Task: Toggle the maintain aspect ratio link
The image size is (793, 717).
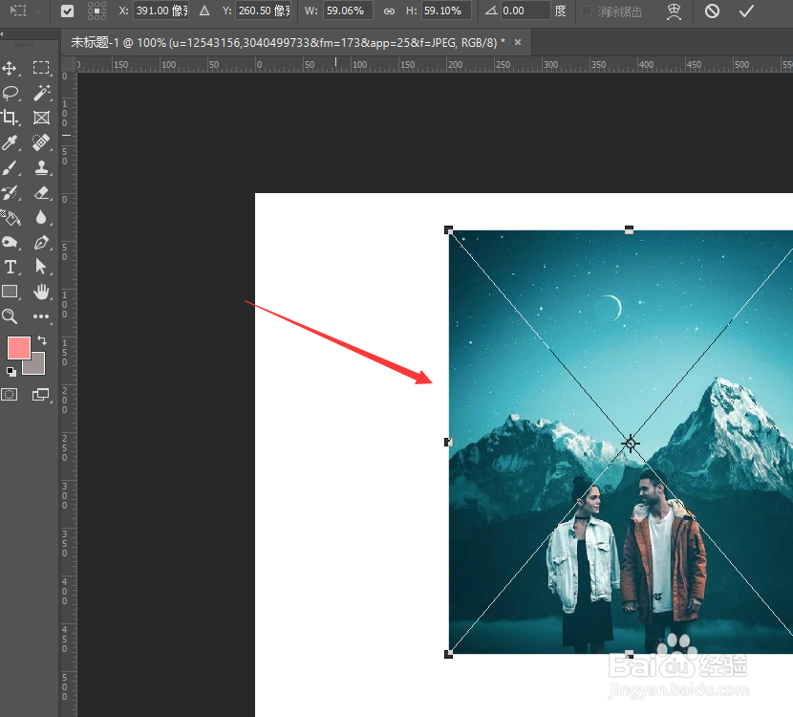Action: 389,11
